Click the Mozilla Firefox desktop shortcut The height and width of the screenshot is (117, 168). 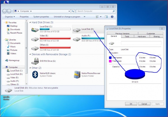(6, 98)
